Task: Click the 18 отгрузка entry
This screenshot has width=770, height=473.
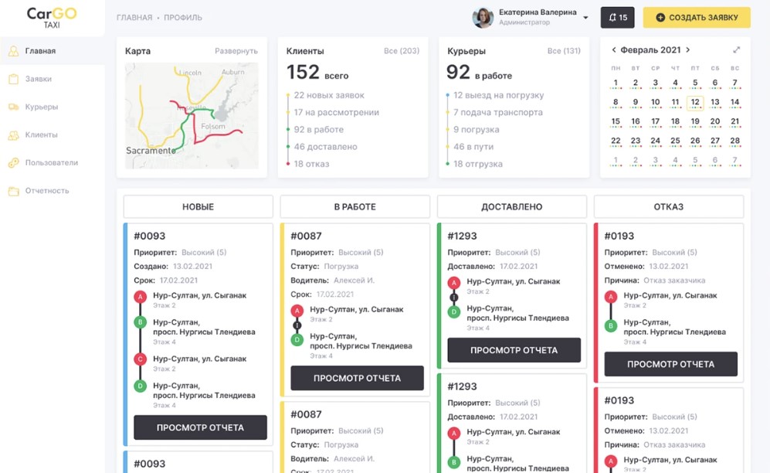Action: click(478, 164)
